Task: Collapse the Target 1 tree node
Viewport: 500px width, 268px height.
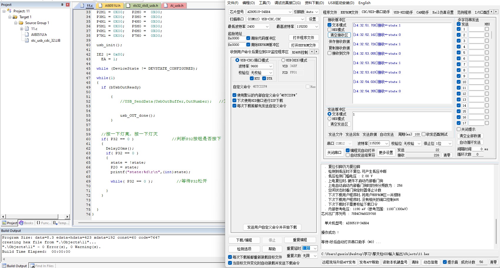Action: 10,17
